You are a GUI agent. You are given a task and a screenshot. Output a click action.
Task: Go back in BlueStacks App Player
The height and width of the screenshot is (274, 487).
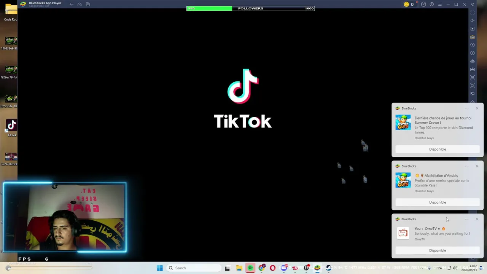pyautogui.click(x=71, y=4)
